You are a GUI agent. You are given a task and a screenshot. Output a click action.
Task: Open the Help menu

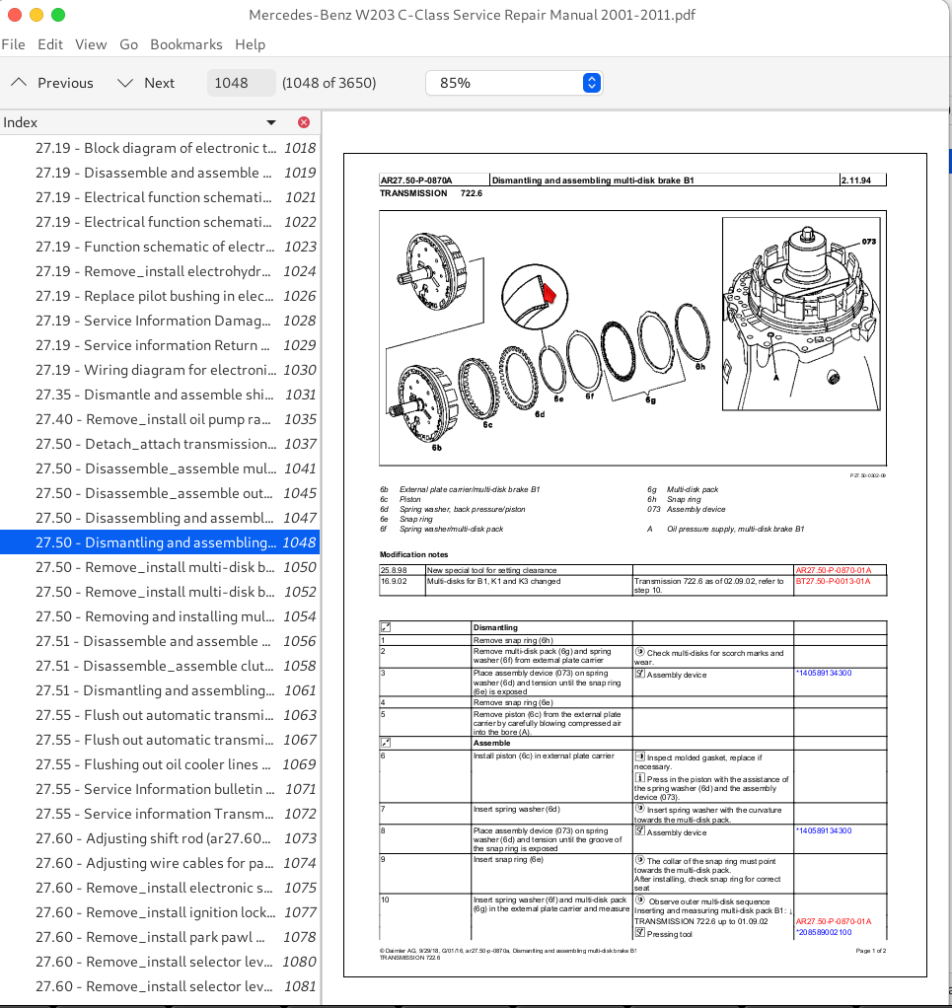pos(250,44)
